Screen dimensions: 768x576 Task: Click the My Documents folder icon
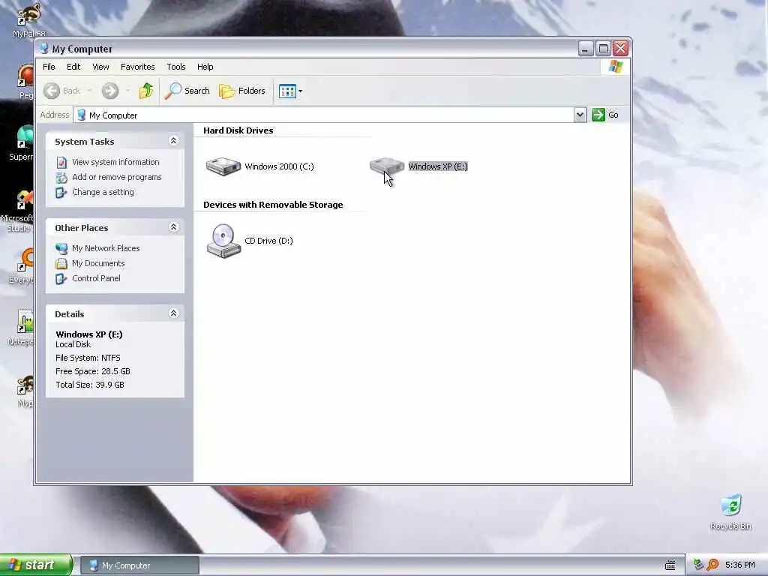coord(61,263)
